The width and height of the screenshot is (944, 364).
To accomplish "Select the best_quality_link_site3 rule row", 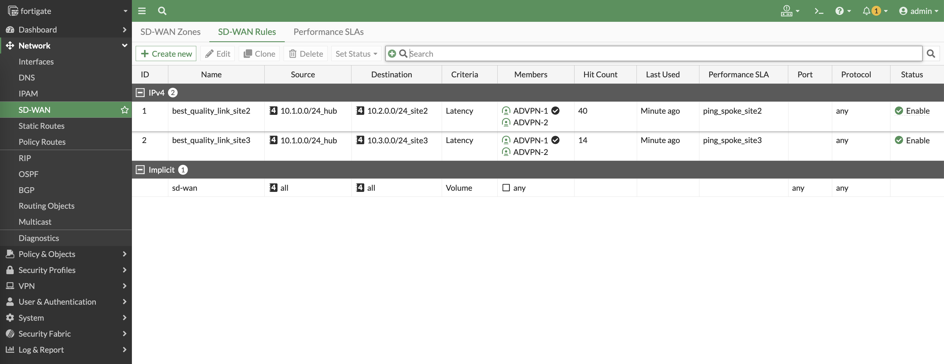I will 211,140.
